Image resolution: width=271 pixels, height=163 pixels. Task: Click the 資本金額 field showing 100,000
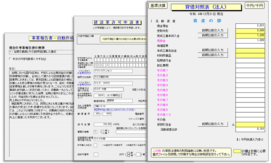103,124
